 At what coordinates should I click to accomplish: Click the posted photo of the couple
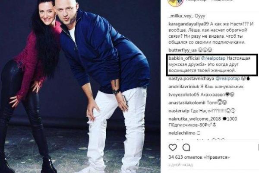[80, 86]
